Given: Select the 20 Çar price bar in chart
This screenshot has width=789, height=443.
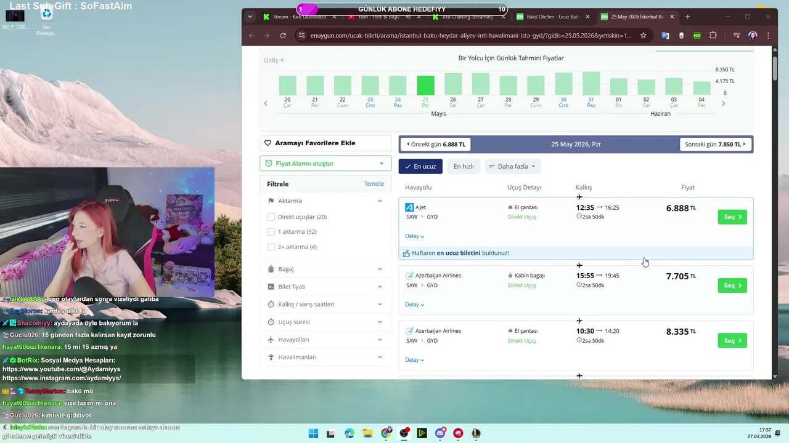Looking at the screenshot, I should (287, 86).
